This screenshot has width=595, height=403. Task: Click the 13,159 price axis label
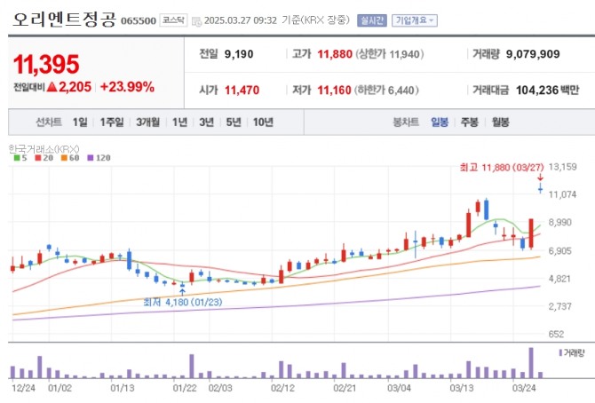tap(562, 167)
